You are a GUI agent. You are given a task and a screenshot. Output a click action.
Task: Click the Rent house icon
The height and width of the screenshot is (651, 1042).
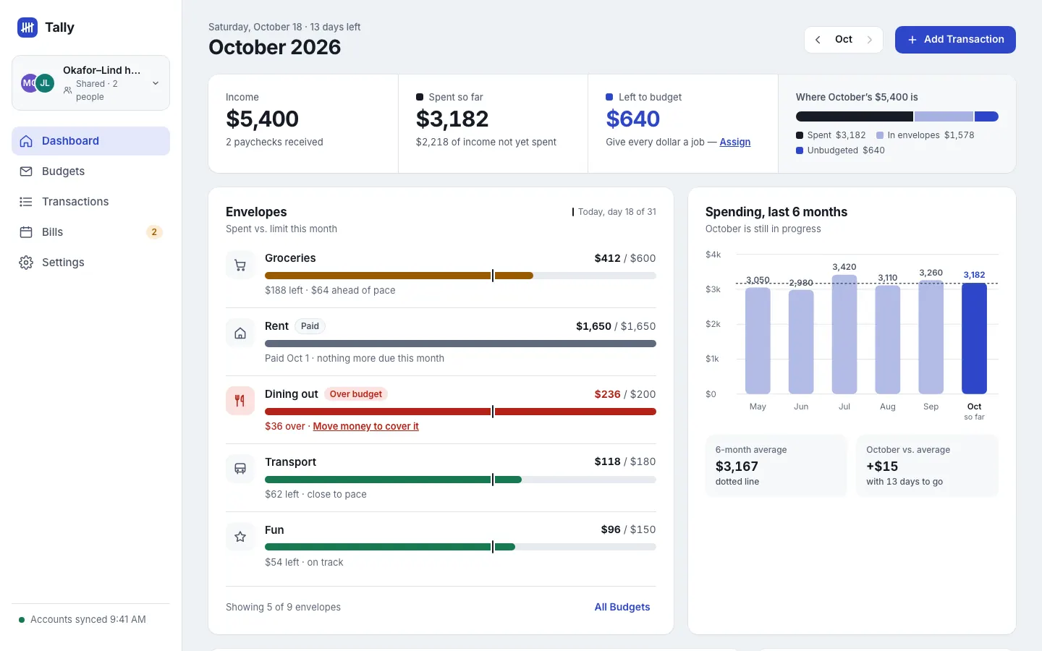click(x=240, y=333)
